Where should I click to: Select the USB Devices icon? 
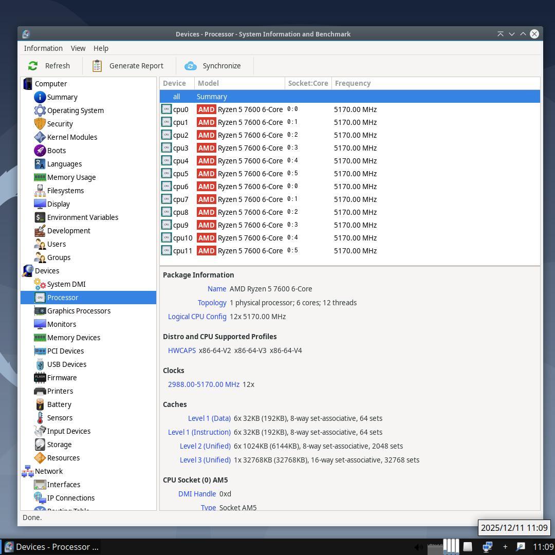tap(40, 364)
